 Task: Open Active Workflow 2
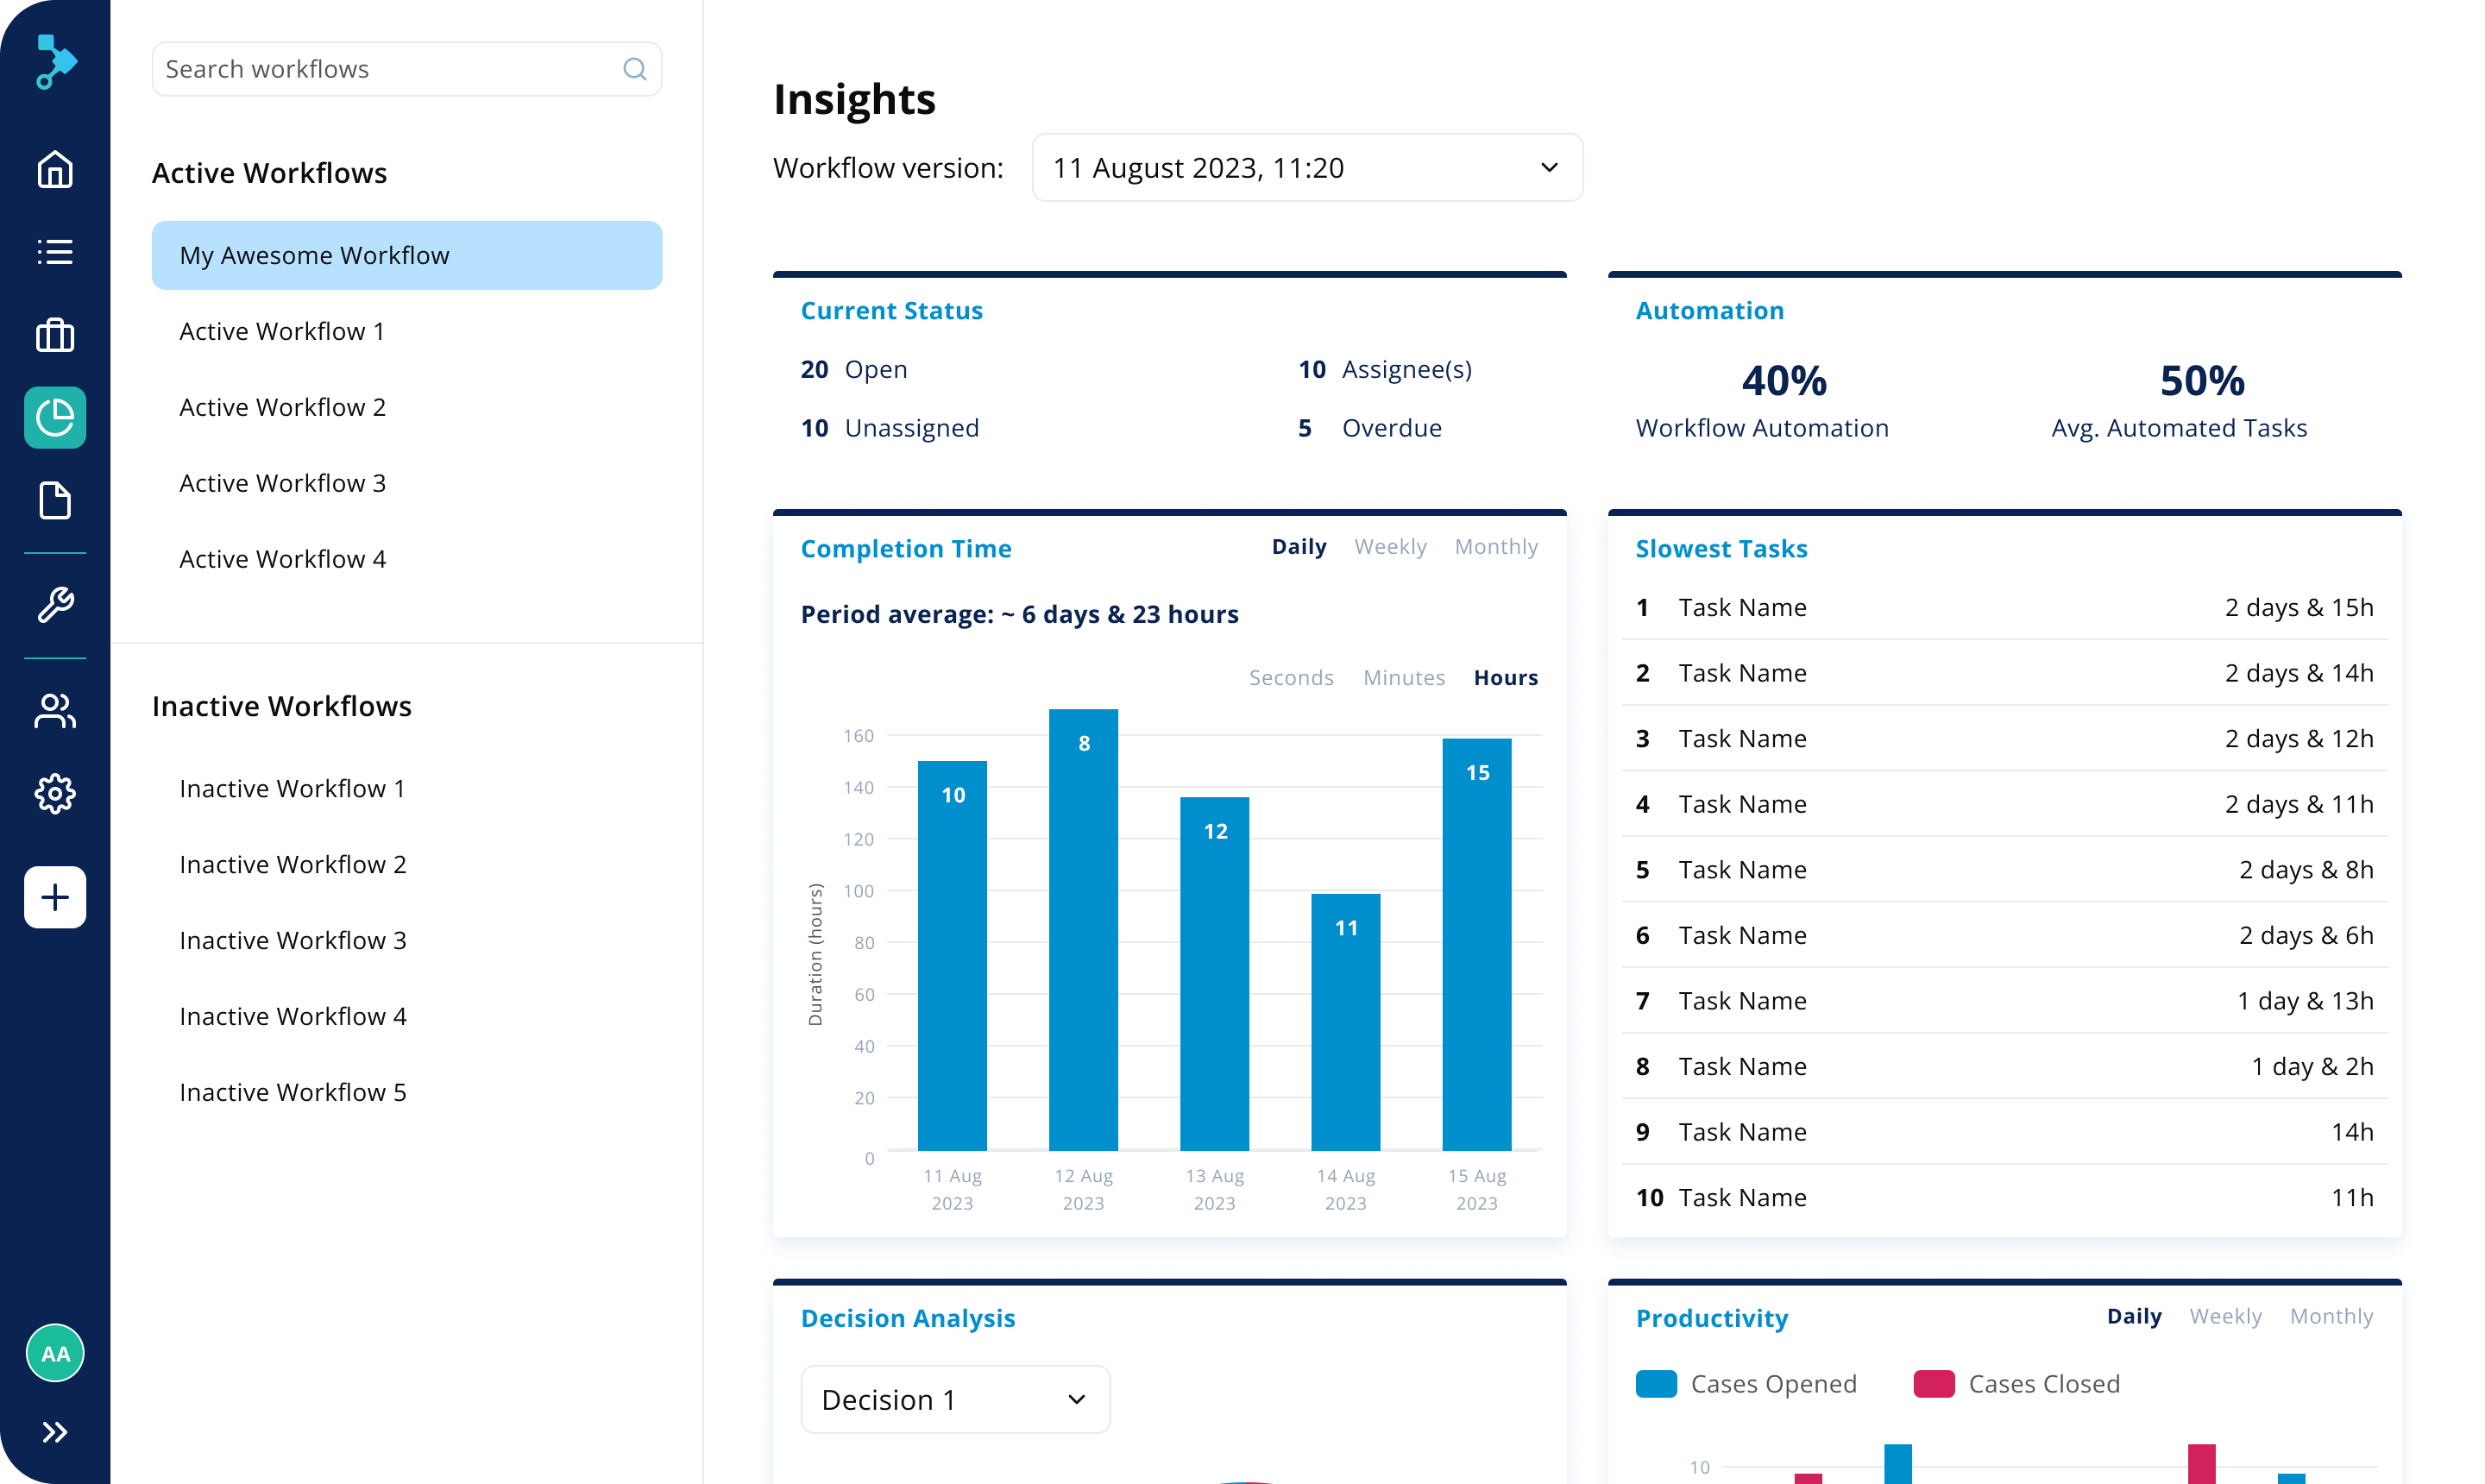coord(282,407)
